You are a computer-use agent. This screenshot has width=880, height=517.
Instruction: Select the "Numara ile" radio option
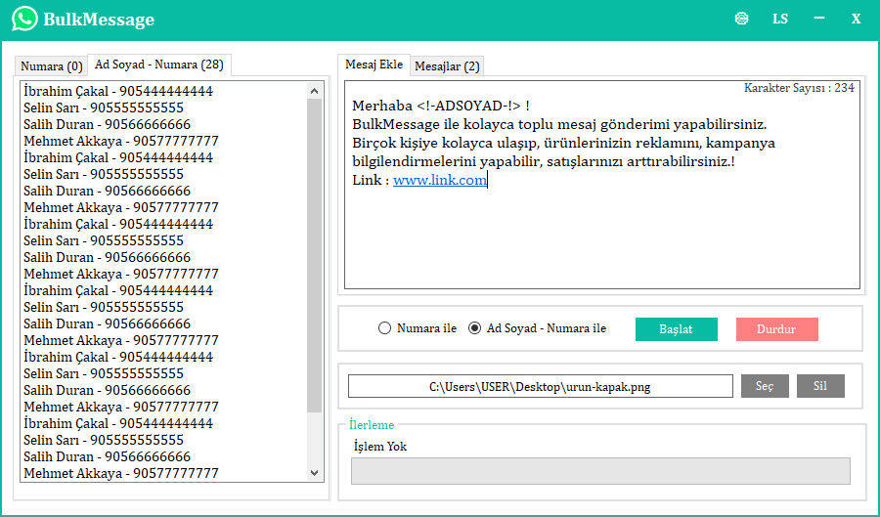click(385, 328)
